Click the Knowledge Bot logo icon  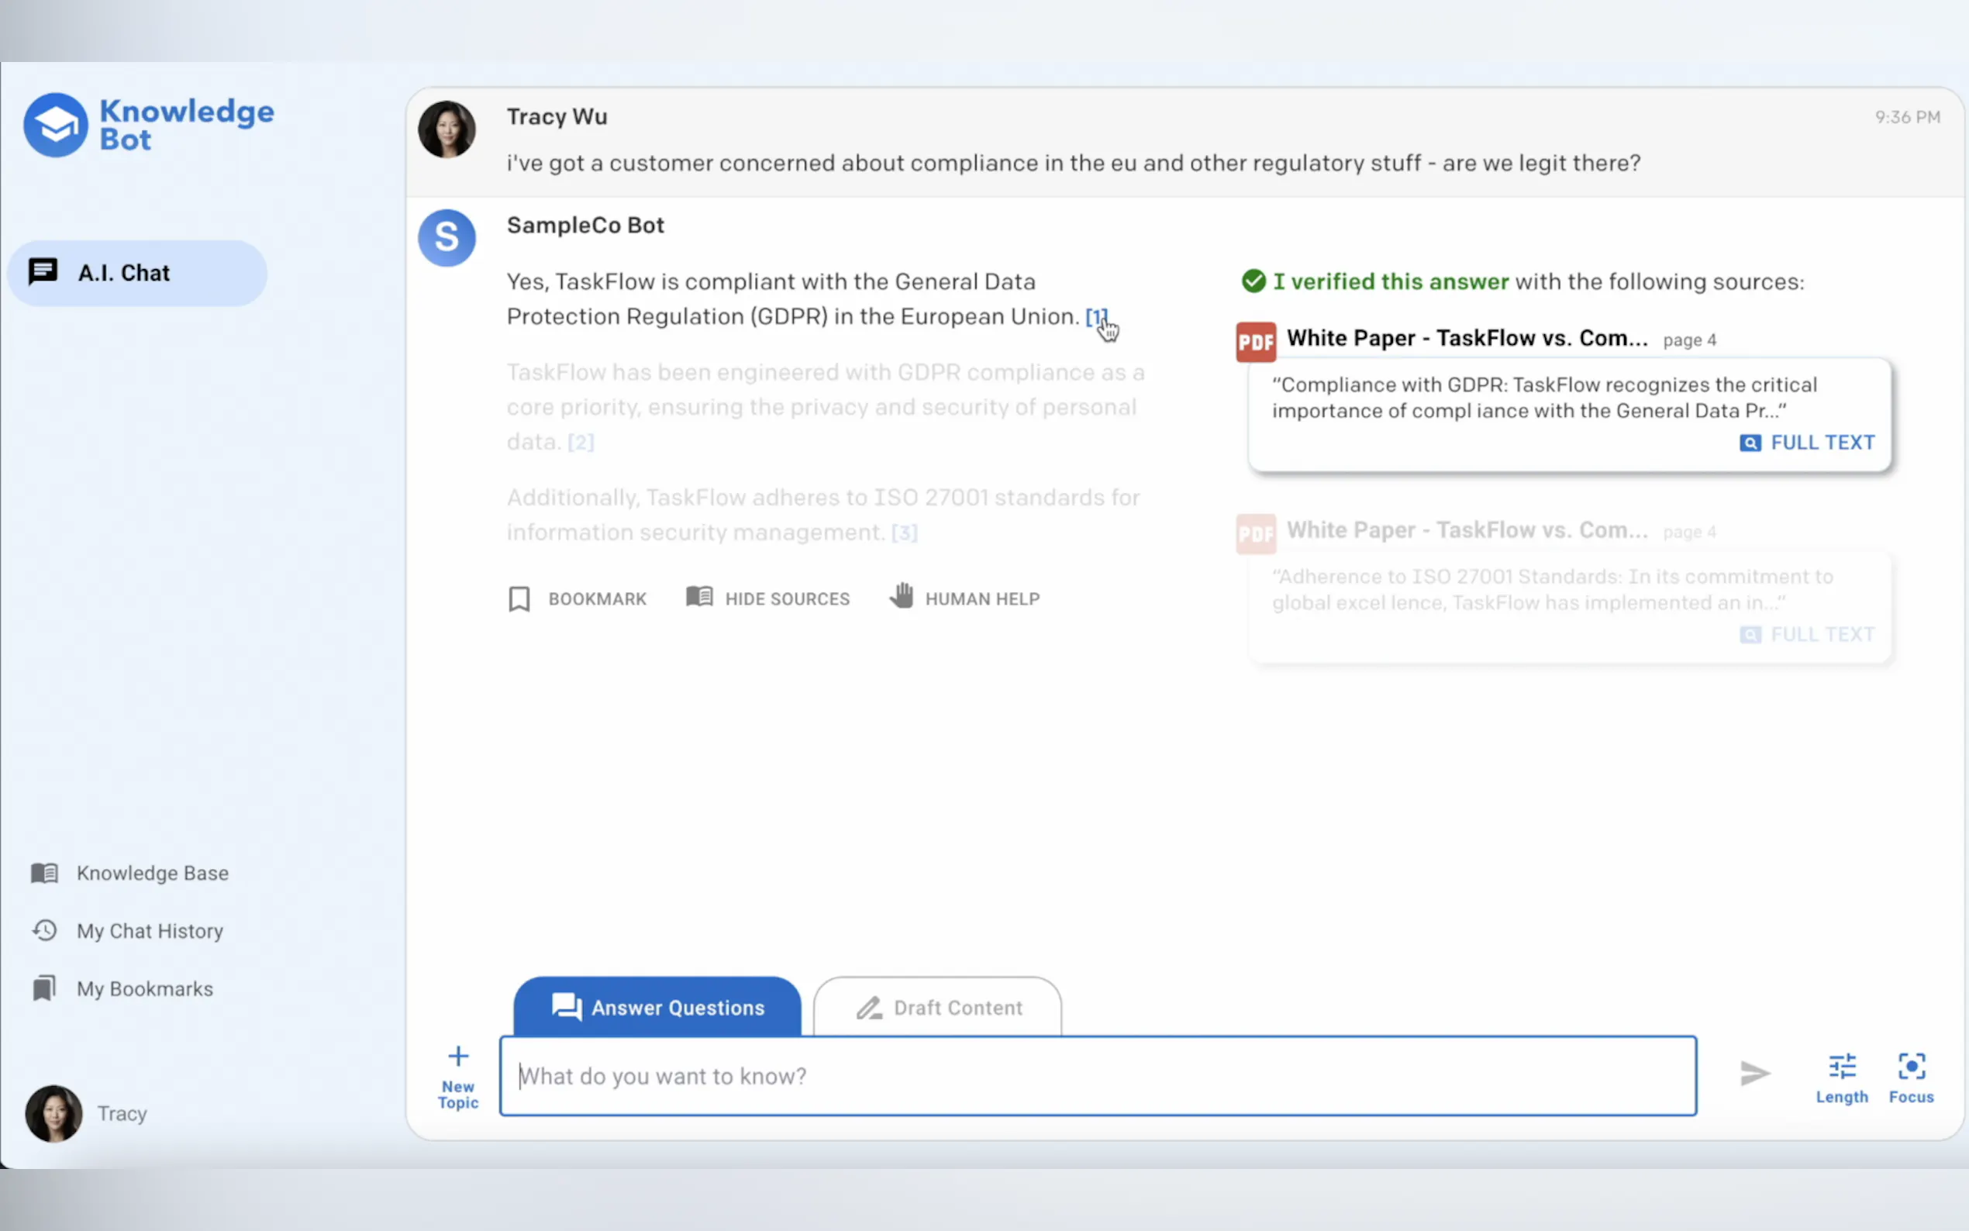pyautogui.click(x=55, y=126)
